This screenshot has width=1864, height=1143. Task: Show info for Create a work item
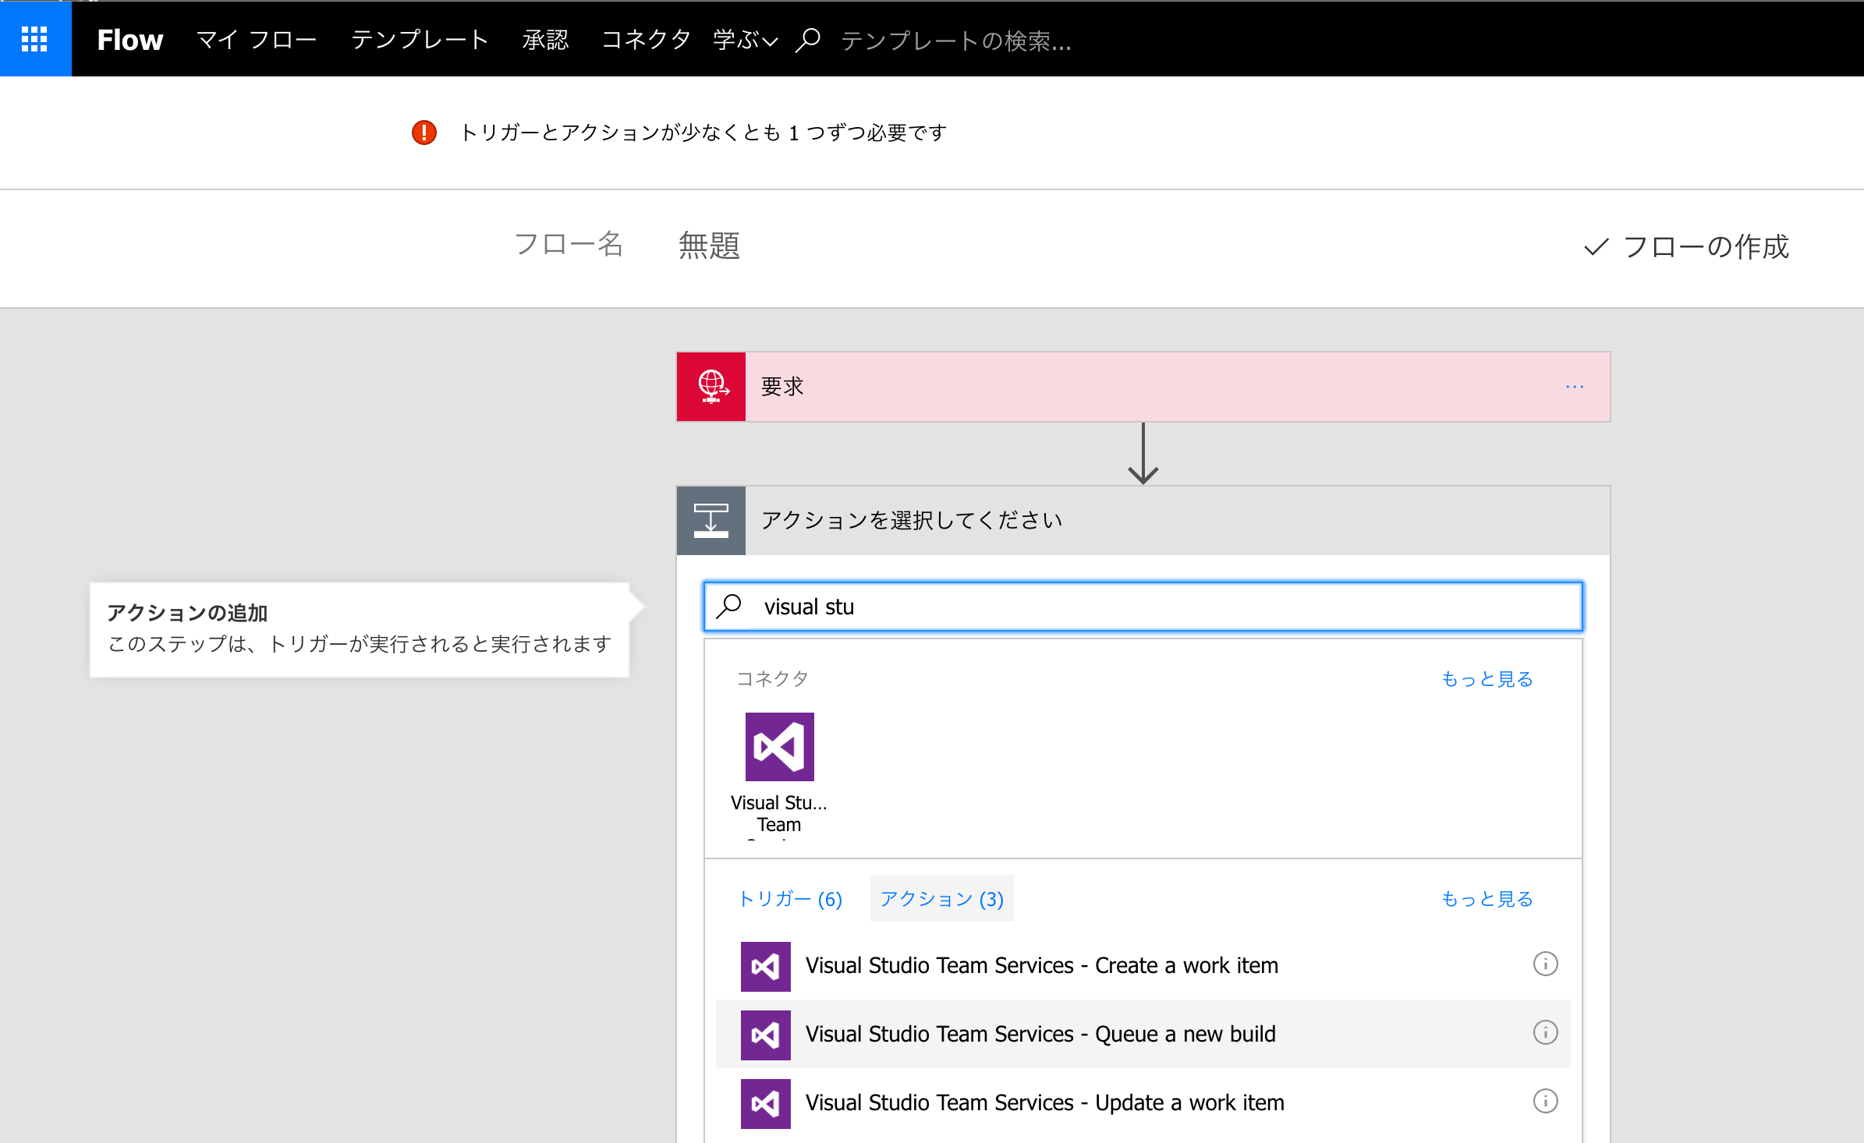(1546, 964)
